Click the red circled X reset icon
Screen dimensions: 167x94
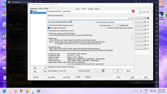click(148, 12)
